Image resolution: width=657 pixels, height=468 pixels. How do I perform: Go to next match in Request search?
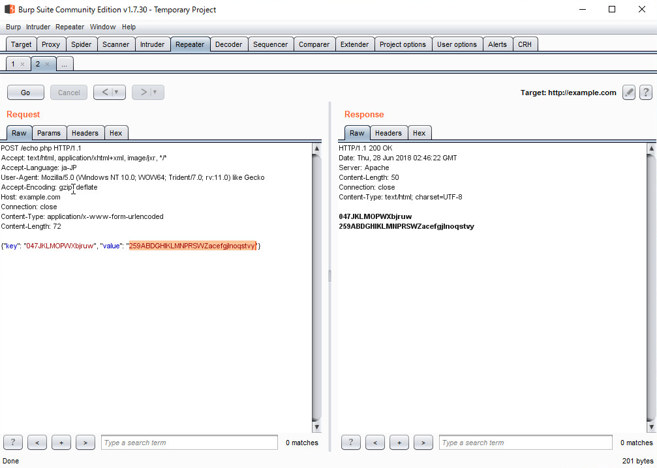point(85,442)
